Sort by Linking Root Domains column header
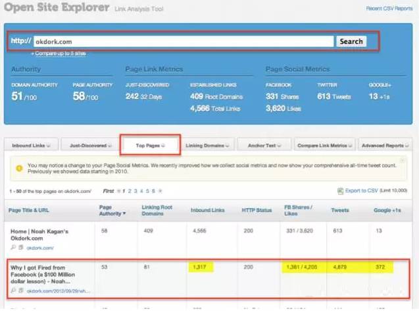The width and height of the screenshot is (419, 311). point(157,210)
